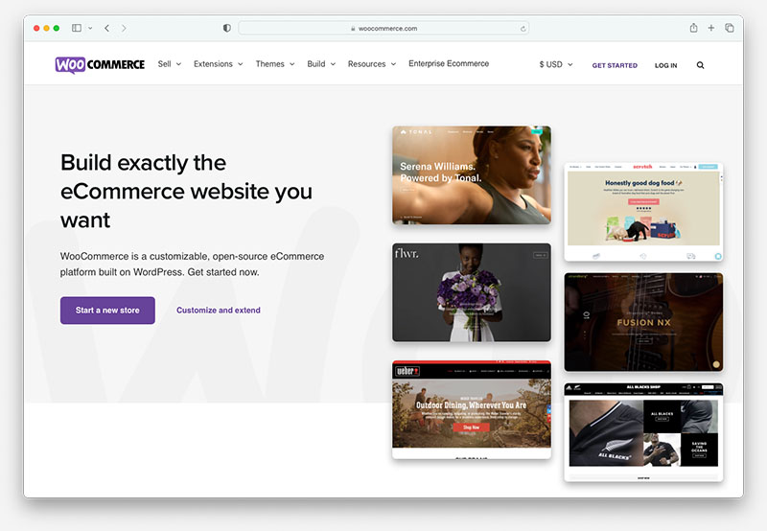The width and height of the screenshot is (767, 531).
Task: Click the Safari sidebar toggle icon
Action: pos(77,28)
